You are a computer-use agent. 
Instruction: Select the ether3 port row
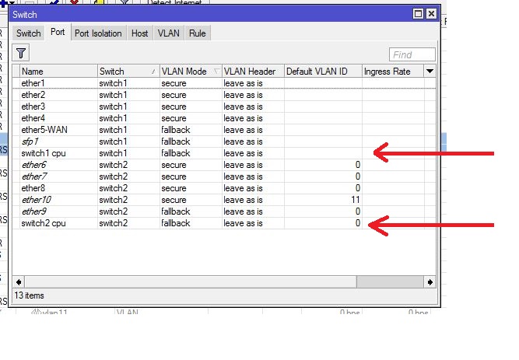224,107
